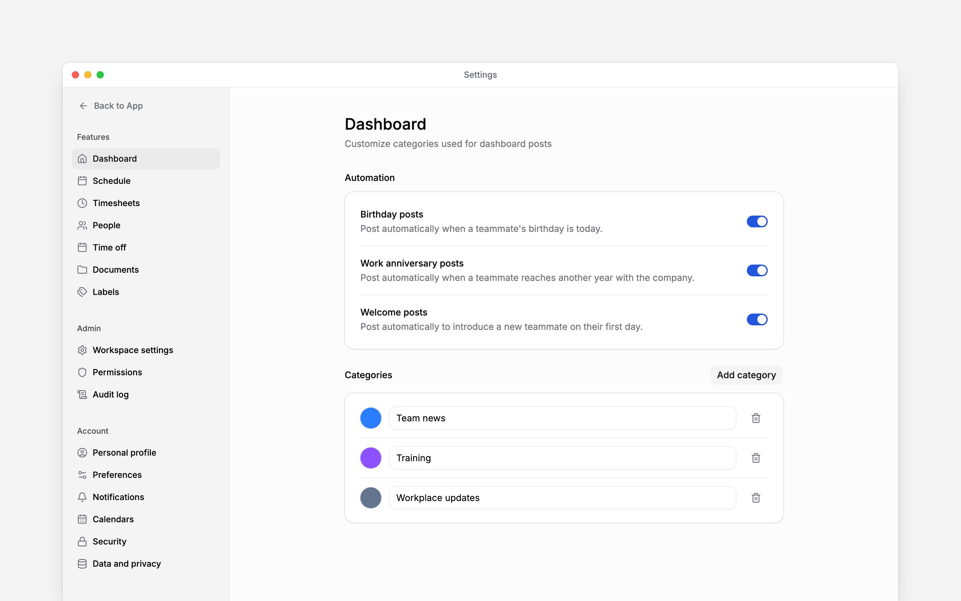Screen dimensions: 961x601
Task: Click the Timesheets clock icon
Action: coord(82,203)
